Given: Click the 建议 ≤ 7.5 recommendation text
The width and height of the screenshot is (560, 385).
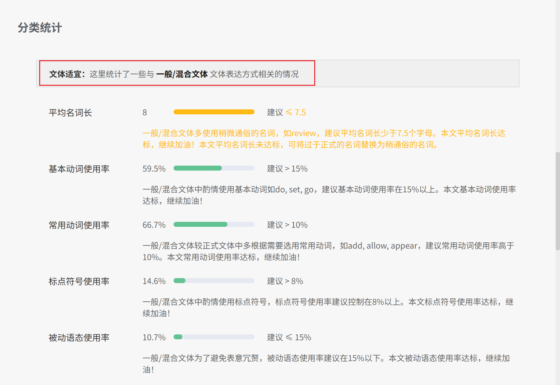Looking at the screenshot, I should tap(286, 112).
